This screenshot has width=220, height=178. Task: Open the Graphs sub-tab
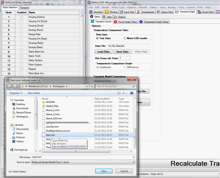tap(120, 17)
